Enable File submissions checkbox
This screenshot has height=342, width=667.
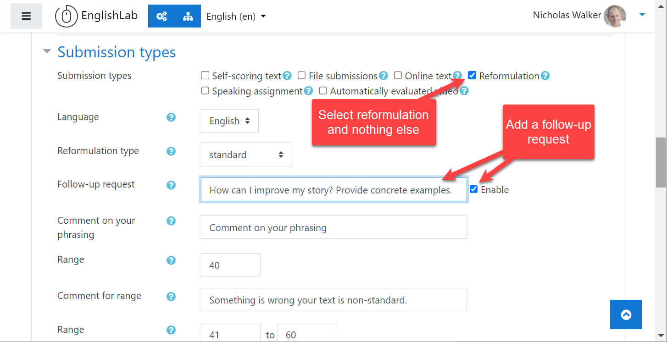pyautogui.click(x=301, y=75)
